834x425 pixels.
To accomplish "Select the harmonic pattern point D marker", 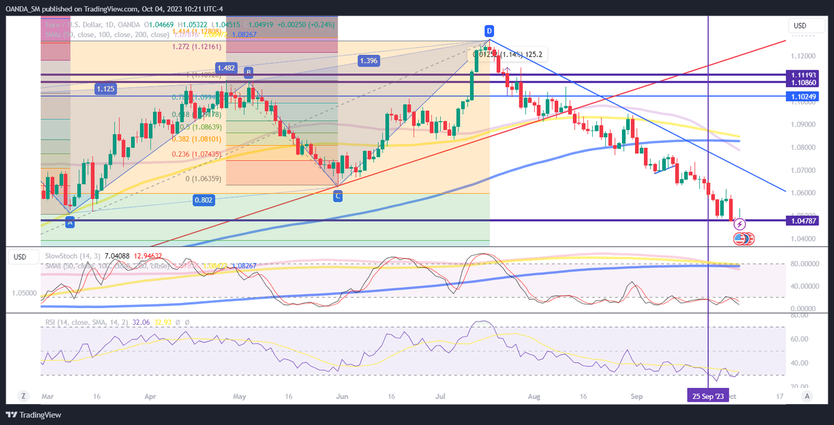I will [489, 30].
